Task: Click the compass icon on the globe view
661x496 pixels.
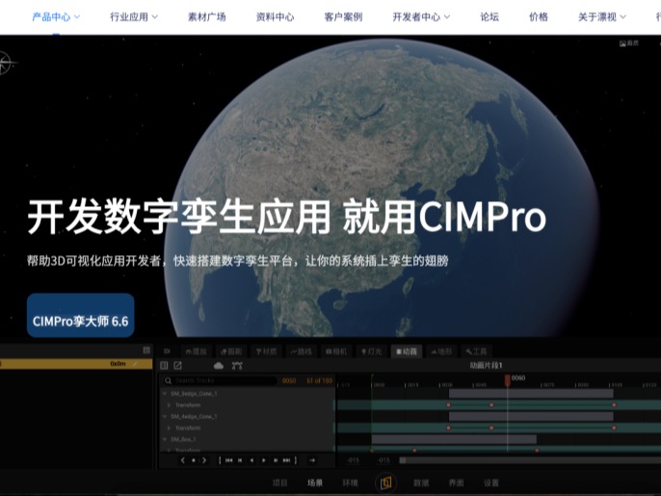Action: pos(5,63)
